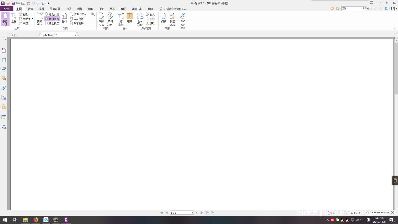
Task: Switch to the Convert (转换) ribbon tab
Action: [30, 9]
